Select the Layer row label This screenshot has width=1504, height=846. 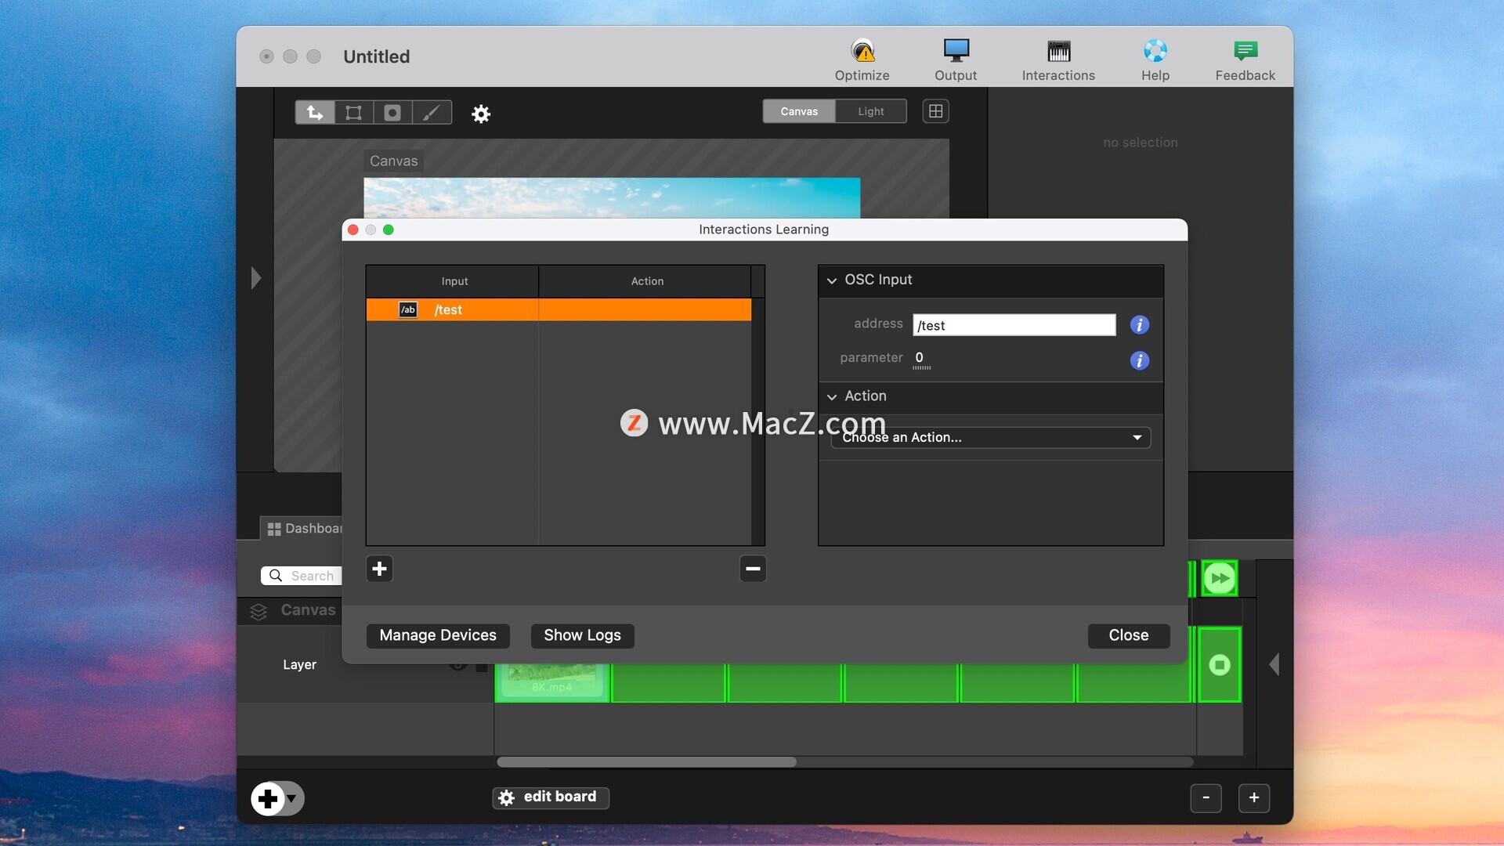[x=299, y=664]
